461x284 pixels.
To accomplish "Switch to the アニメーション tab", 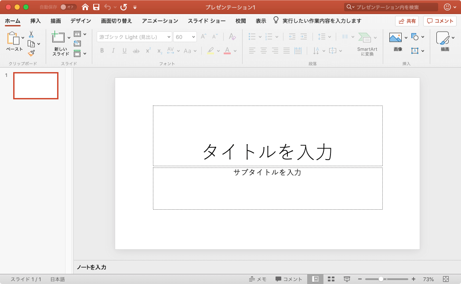I will 160,21.
